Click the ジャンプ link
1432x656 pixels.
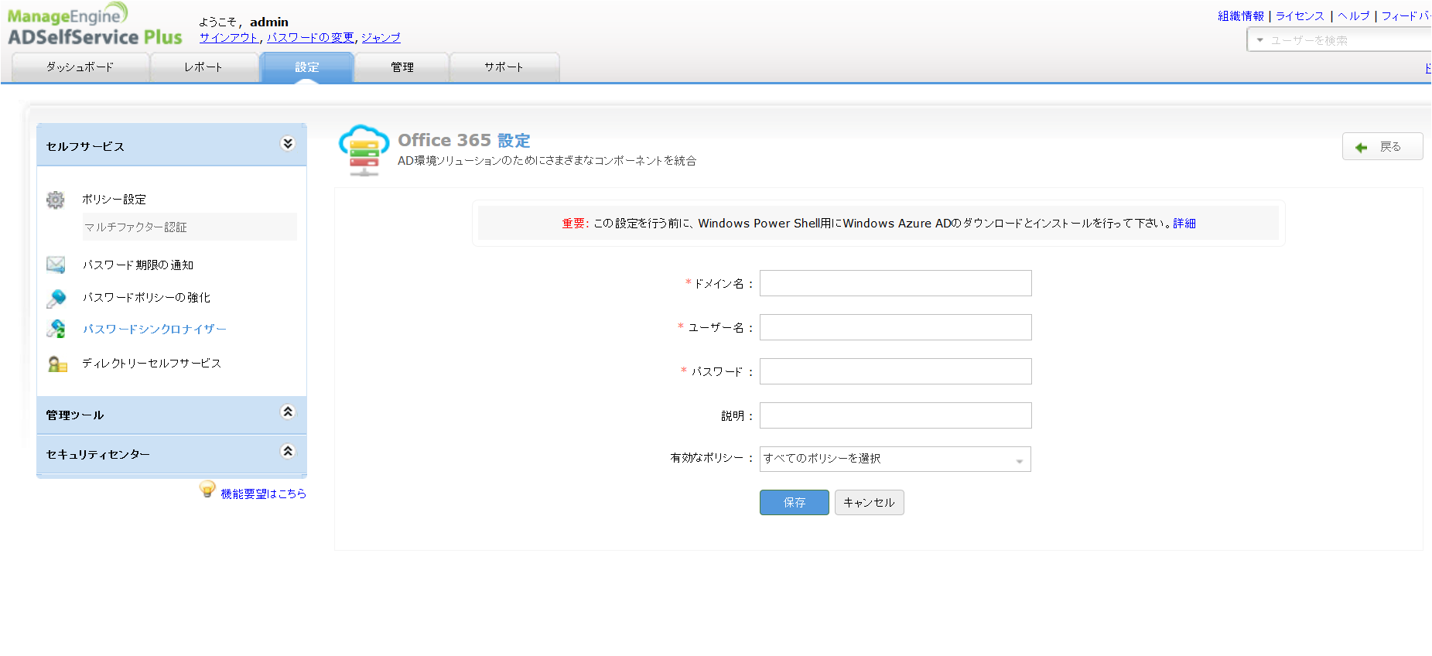click(381, 37)
